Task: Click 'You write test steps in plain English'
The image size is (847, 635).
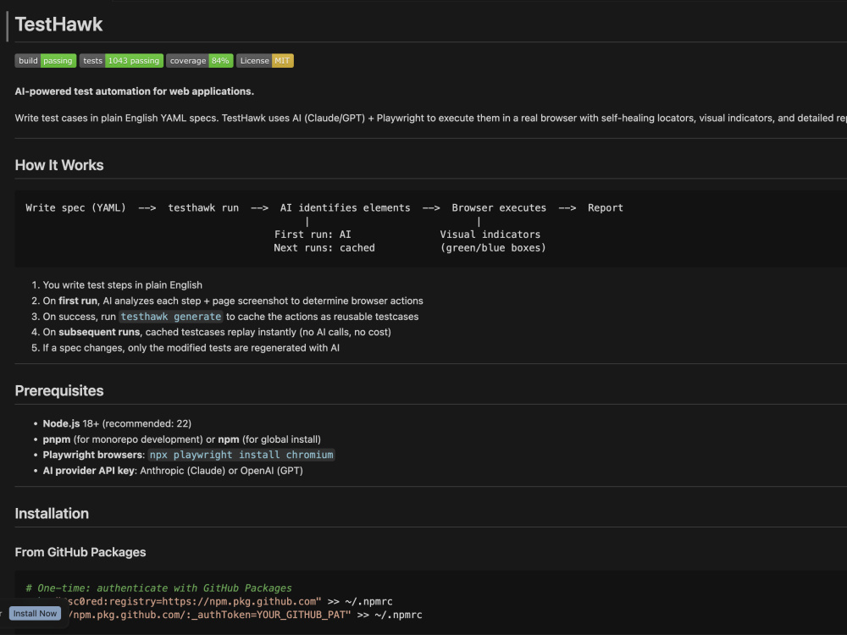Action: click(123, 285)
